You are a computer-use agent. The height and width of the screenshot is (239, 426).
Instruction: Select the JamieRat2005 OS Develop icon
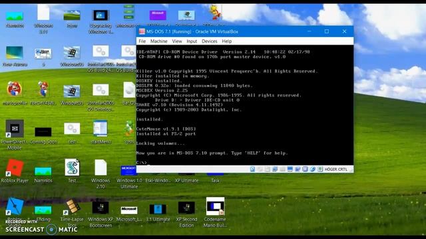tap(101, 98)
